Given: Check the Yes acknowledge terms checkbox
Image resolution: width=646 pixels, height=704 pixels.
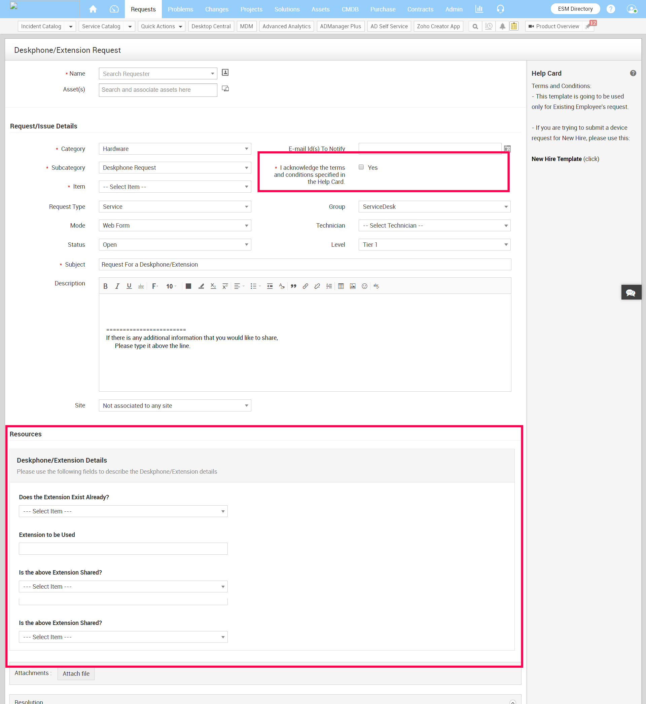Looking at the screenshot, I should pos(361,167).
